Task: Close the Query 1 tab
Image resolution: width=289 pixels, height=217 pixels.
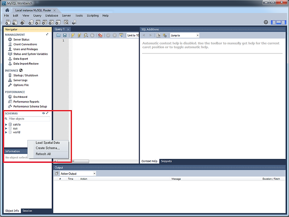Action: click(68, 29)
